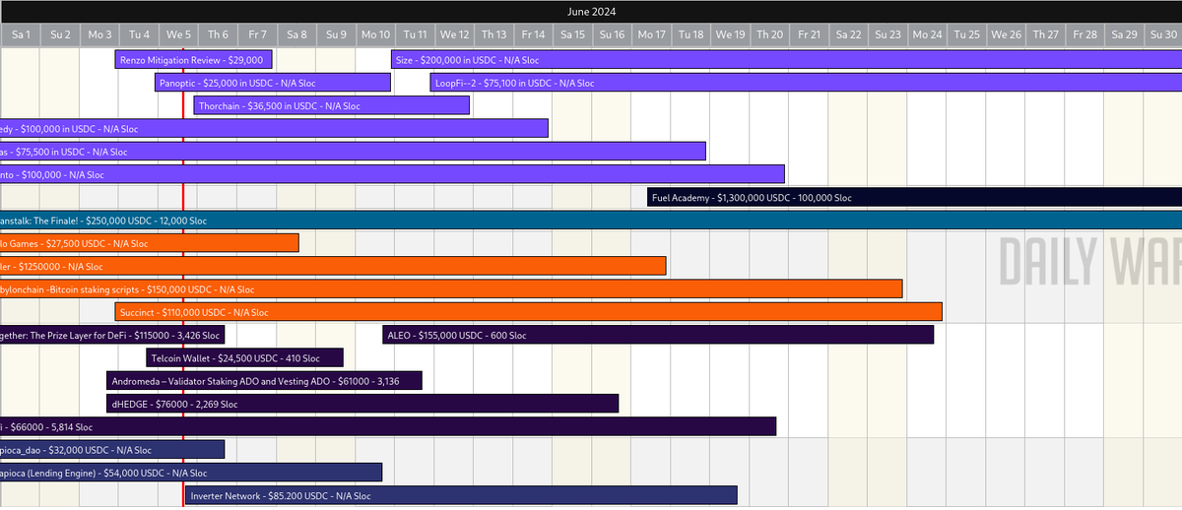Click the ALEO $155,000 USDC bar
1182x510 pixels.
coord(658,335)
